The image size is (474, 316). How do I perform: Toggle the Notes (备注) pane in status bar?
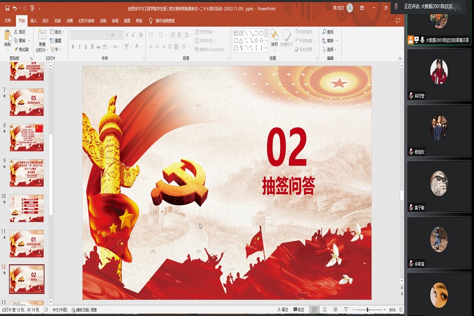coord(282,310)
